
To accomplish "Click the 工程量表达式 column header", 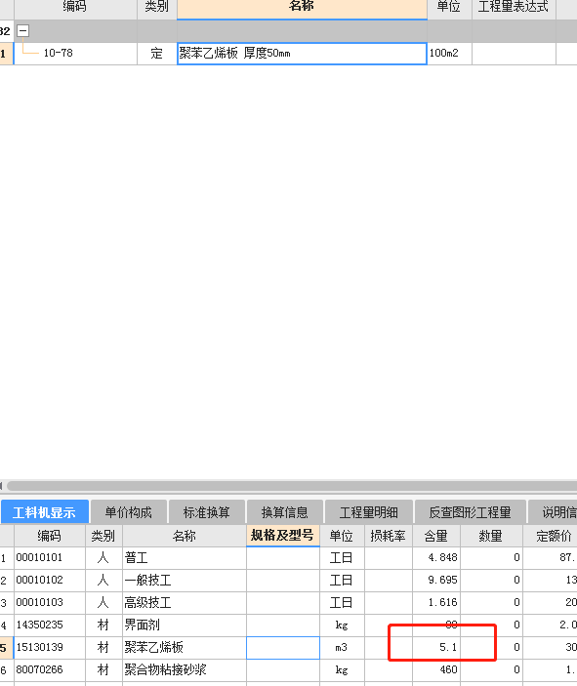I will click(x=514, y=8).
